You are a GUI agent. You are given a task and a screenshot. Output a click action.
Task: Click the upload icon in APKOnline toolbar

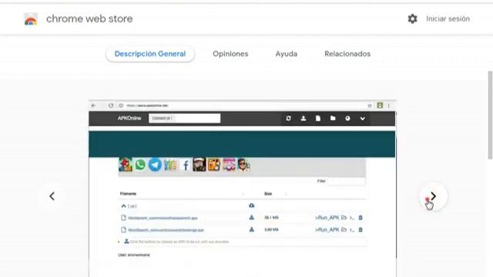(304, 118)
